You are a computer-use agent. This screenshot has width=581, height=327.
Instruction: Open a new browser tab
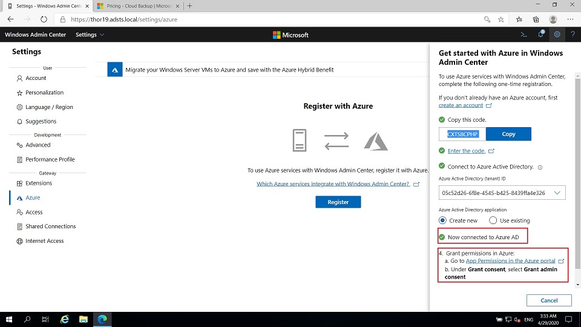tap(189, 6)
